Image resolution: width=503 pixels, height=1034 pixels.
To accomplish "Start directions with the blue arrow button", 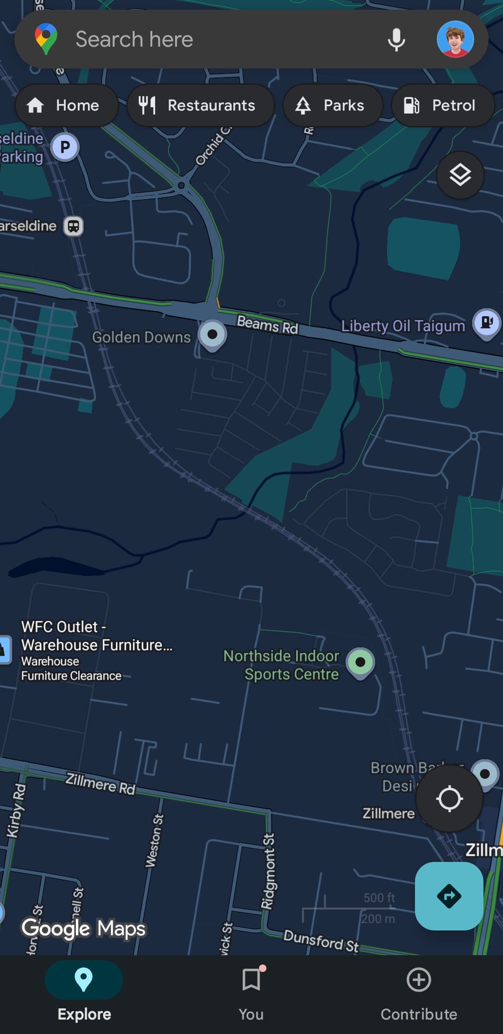I will point(449,896).
